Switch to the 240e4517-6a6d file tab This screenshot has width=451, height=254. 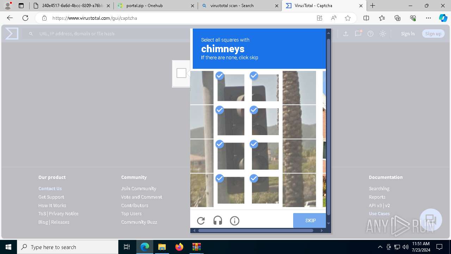point(72,6)
